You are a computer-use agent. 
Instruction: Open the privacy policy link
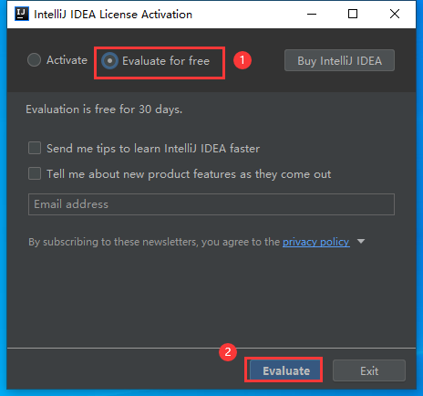(x=316, y=242)
